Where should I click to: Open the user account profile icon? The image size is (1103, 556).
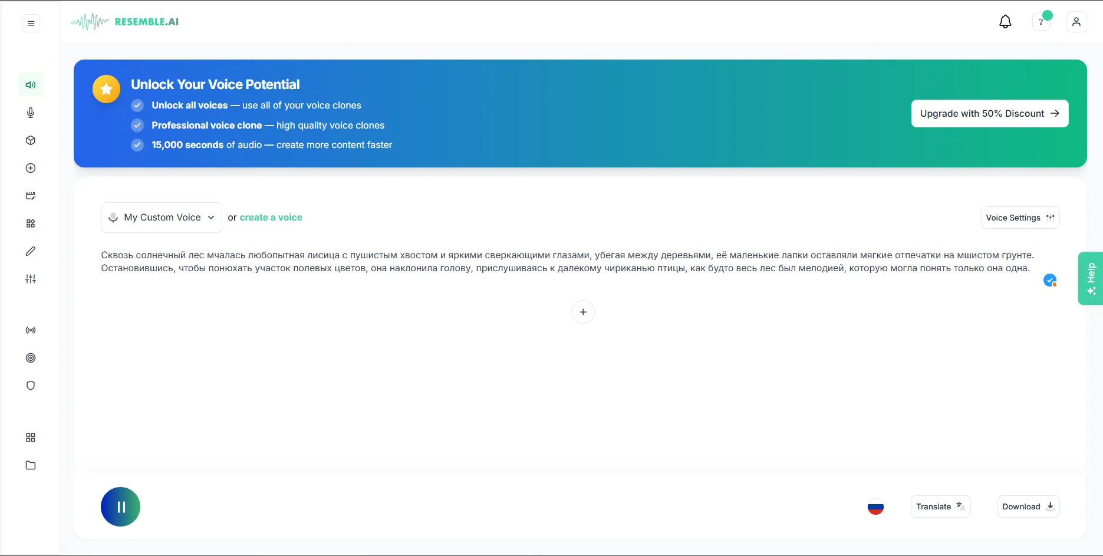coord(1076,22)
